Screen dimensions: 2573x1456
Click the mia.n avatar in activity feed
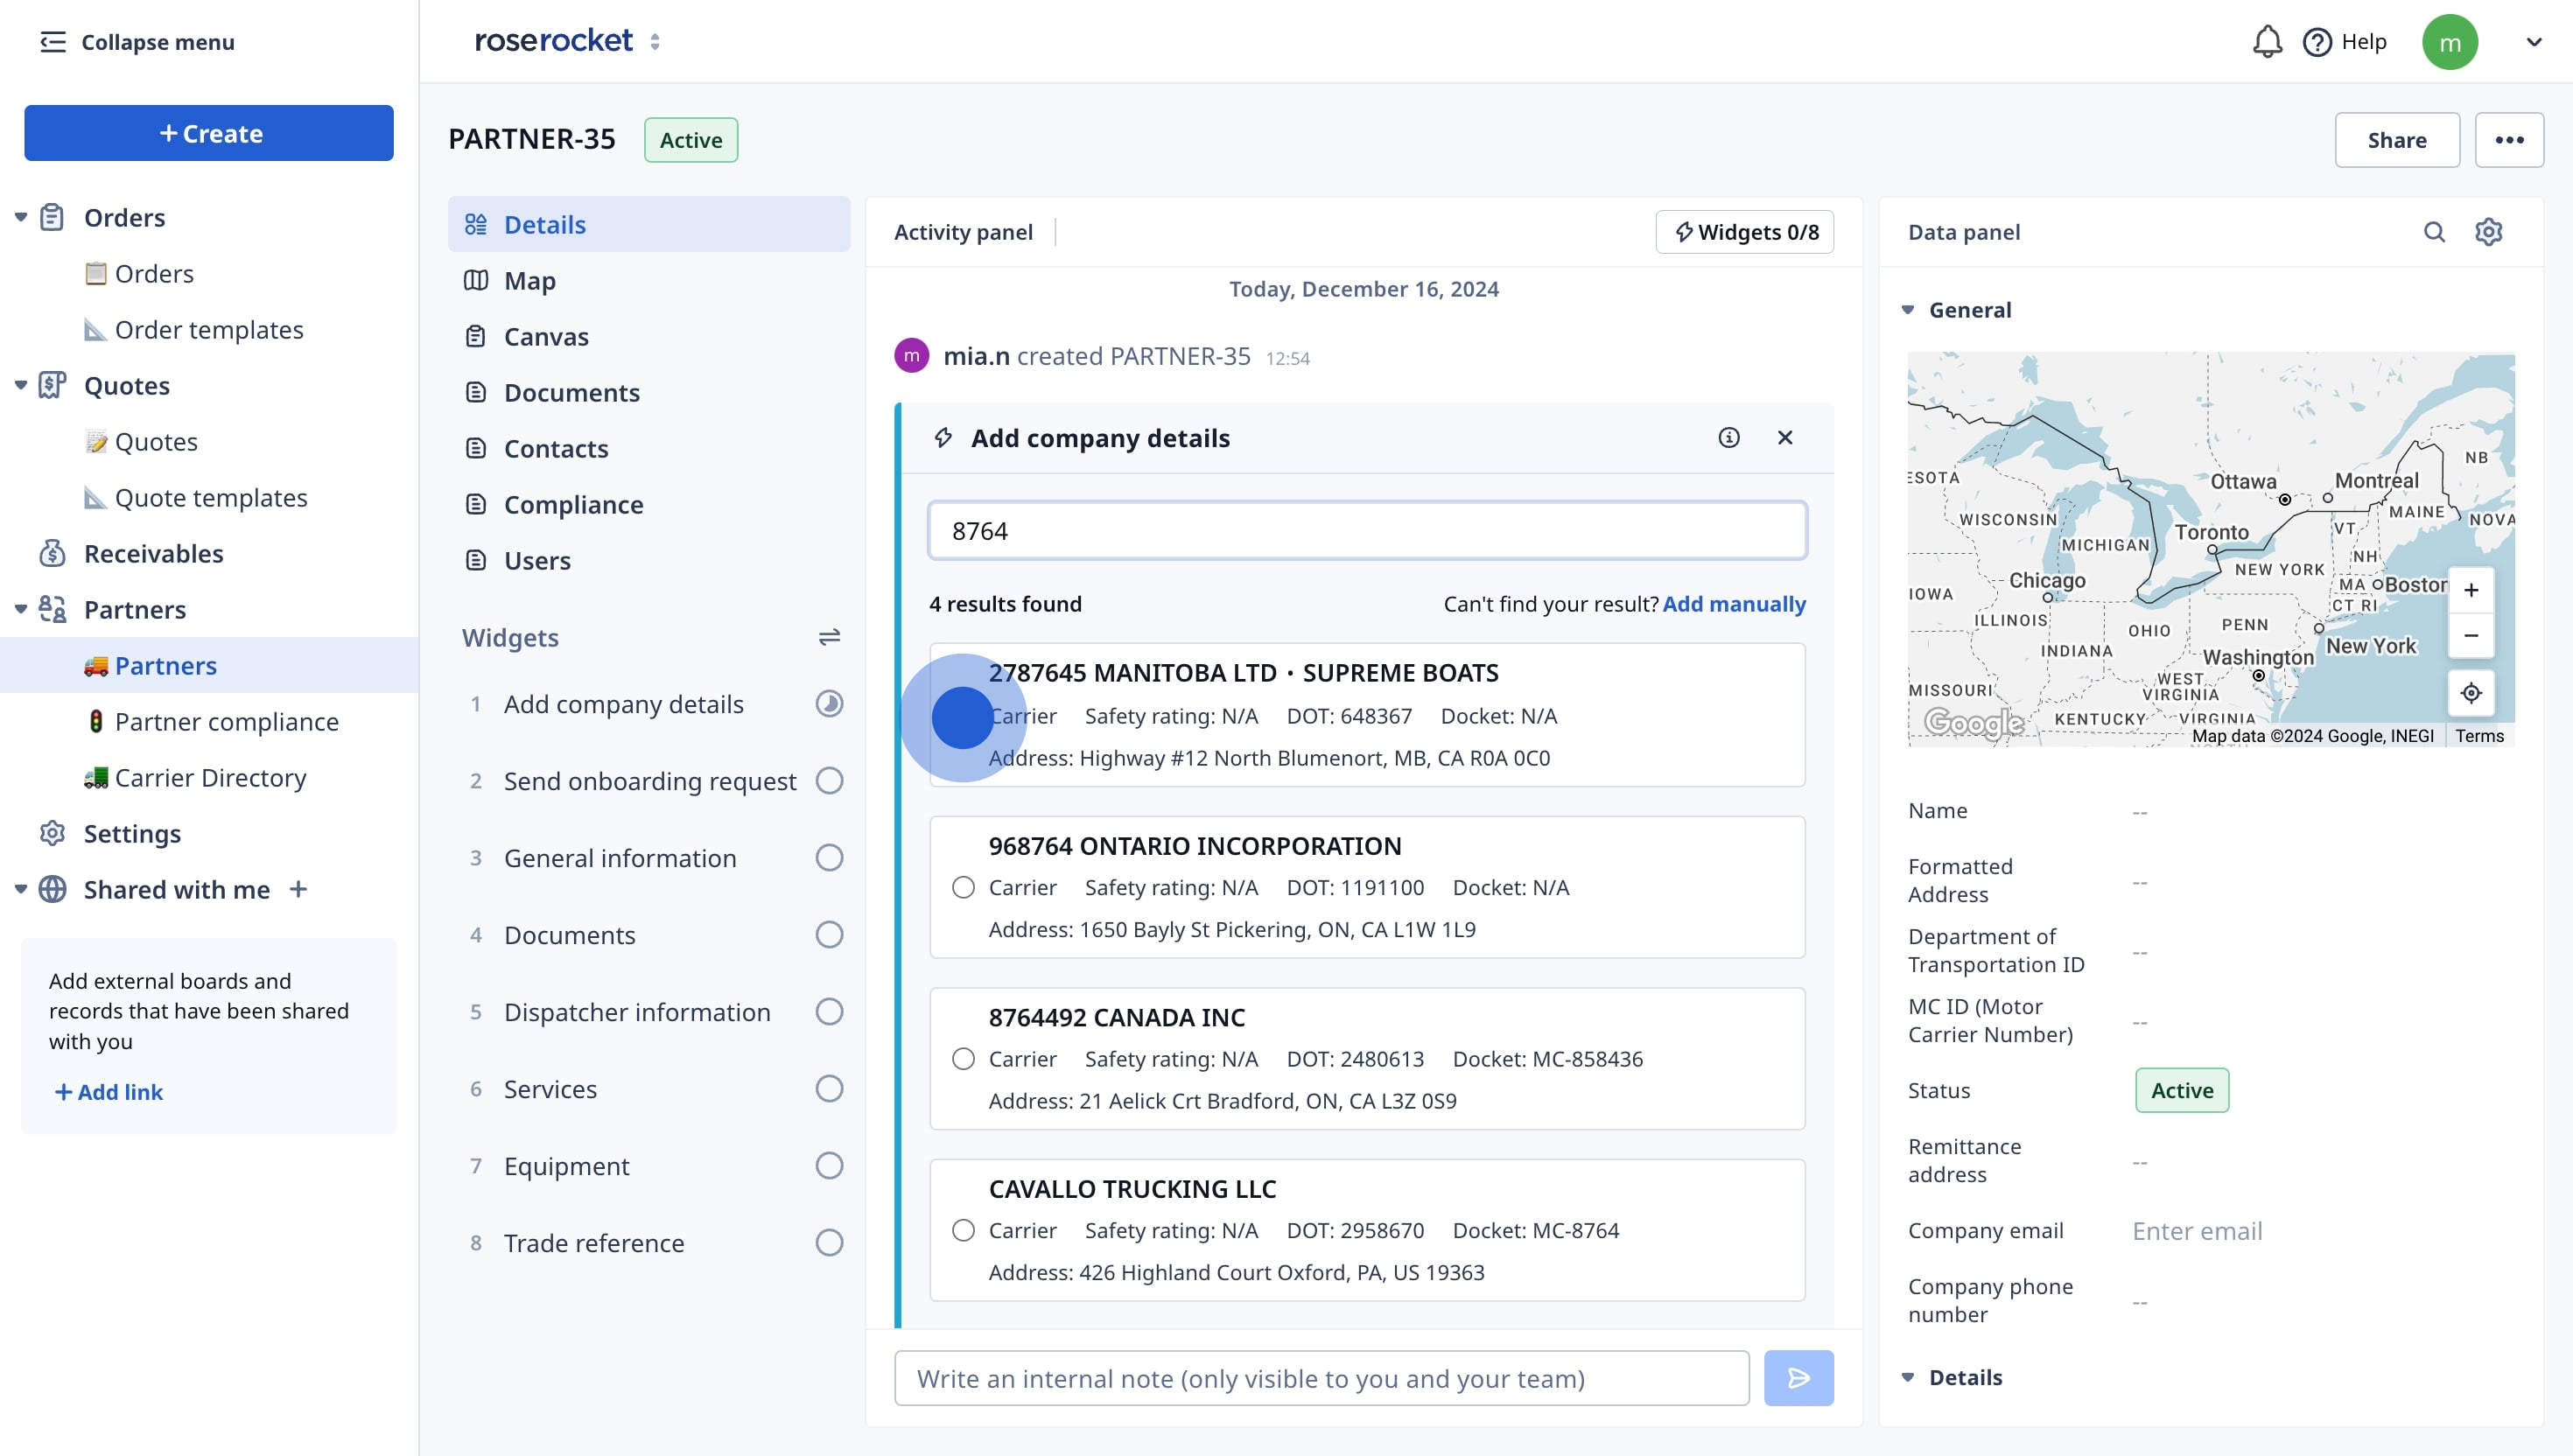point(911,356)
